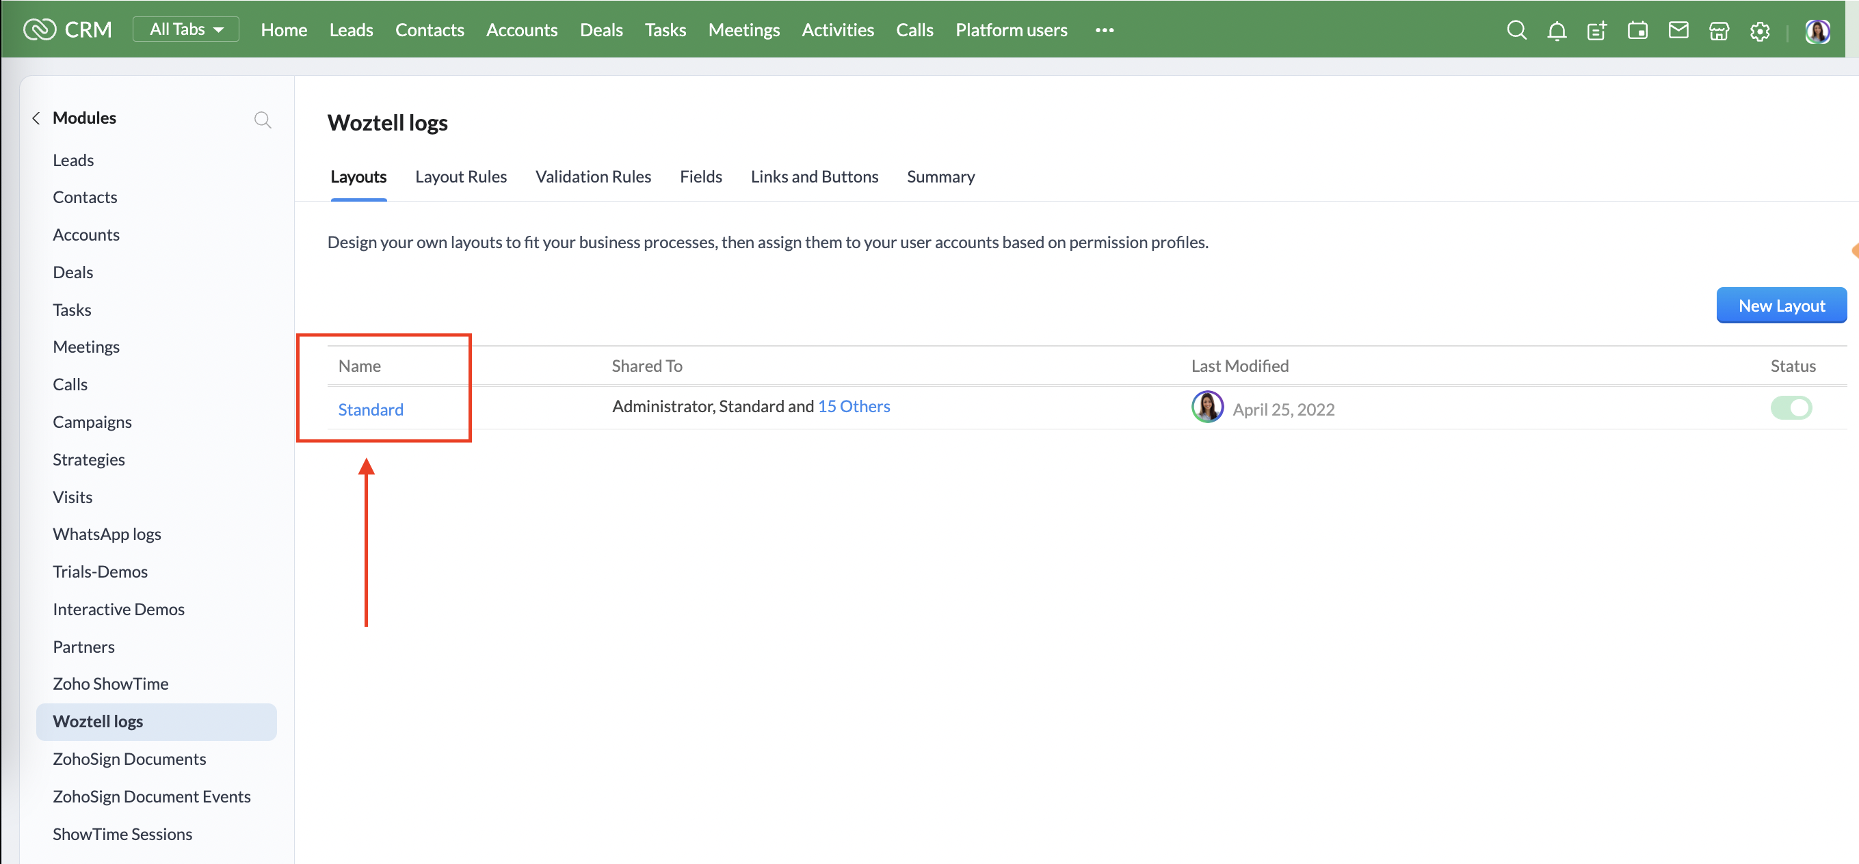
Task: Select ZohoSign Document Events module
Action: pyautogui.click(x=152, y=796)
